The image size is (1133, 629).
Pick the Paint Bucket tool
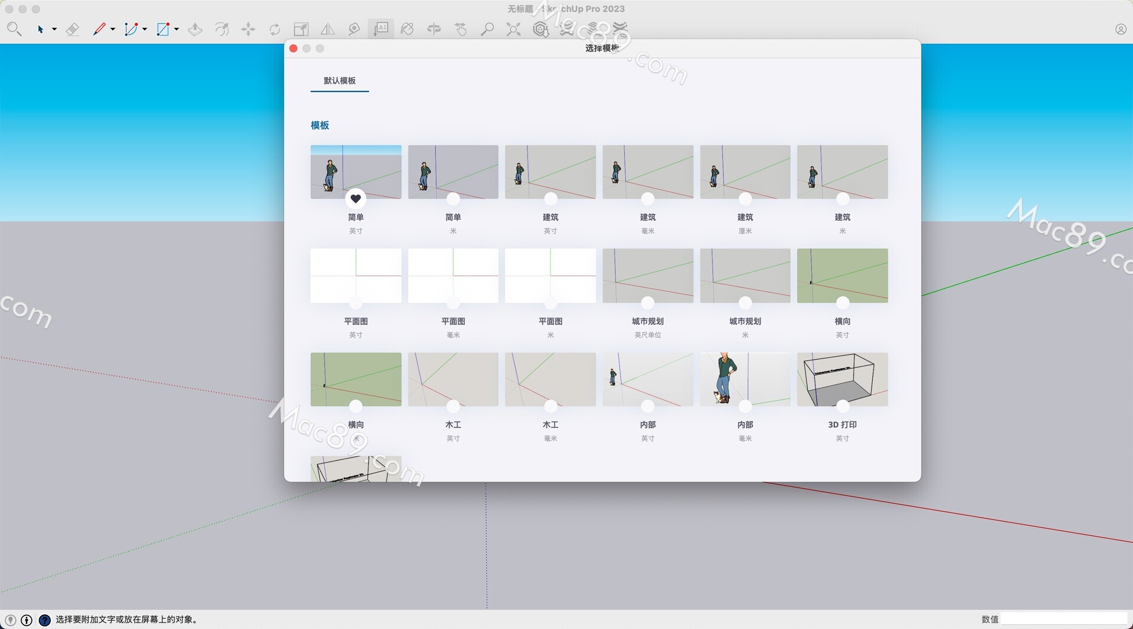point(407,29)
